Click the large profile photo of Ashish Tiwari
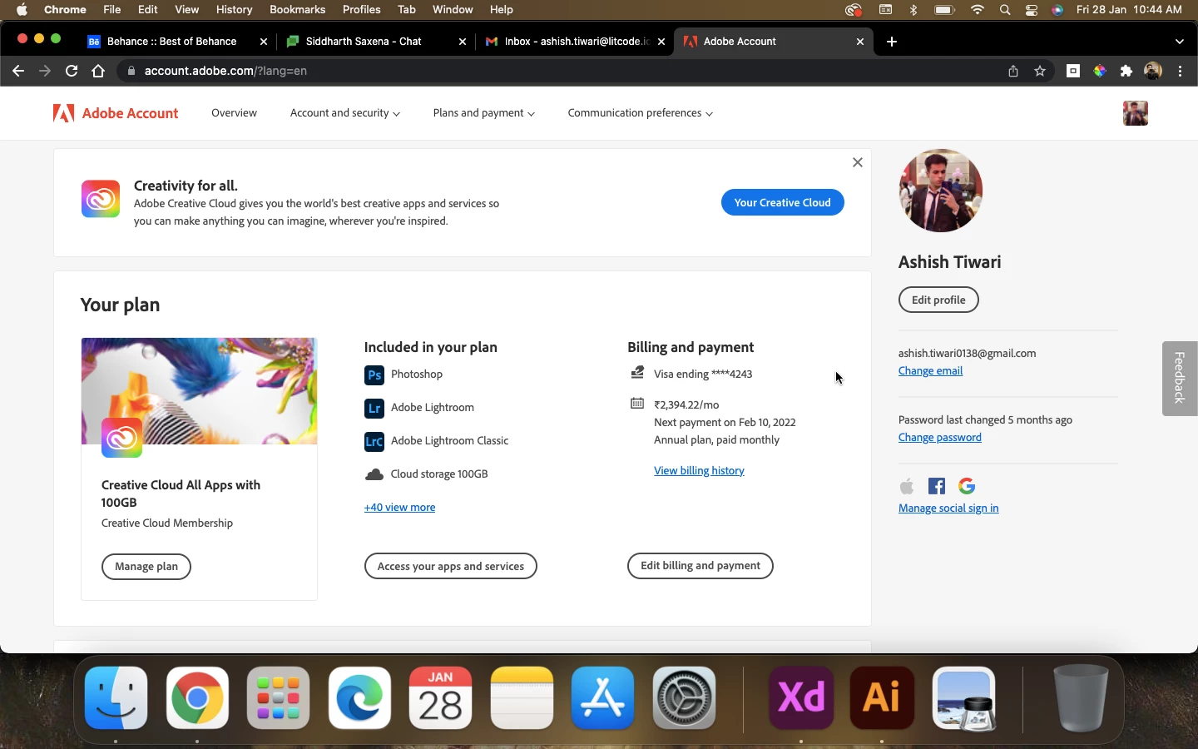This screenshot has height=749, width=1198. 940,191
